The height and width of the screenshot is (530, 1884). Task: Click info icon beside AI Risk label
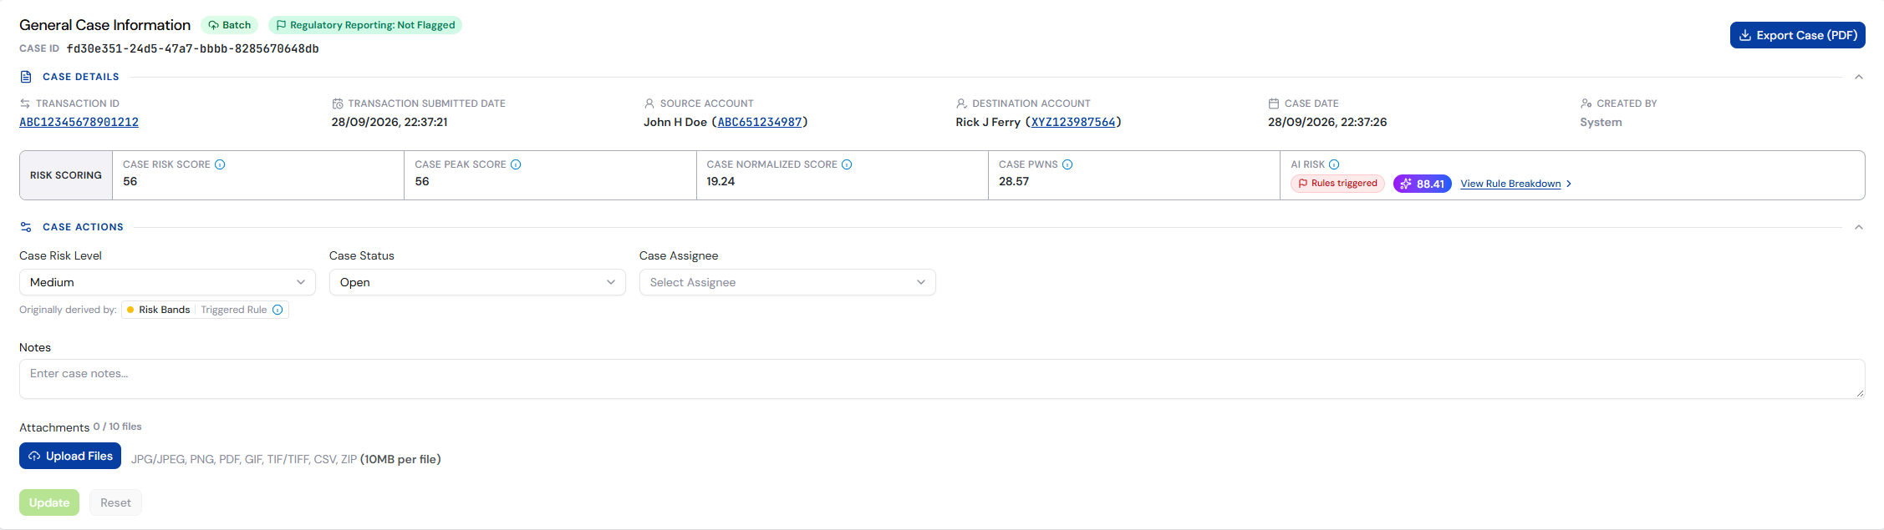click(1334, 164)
